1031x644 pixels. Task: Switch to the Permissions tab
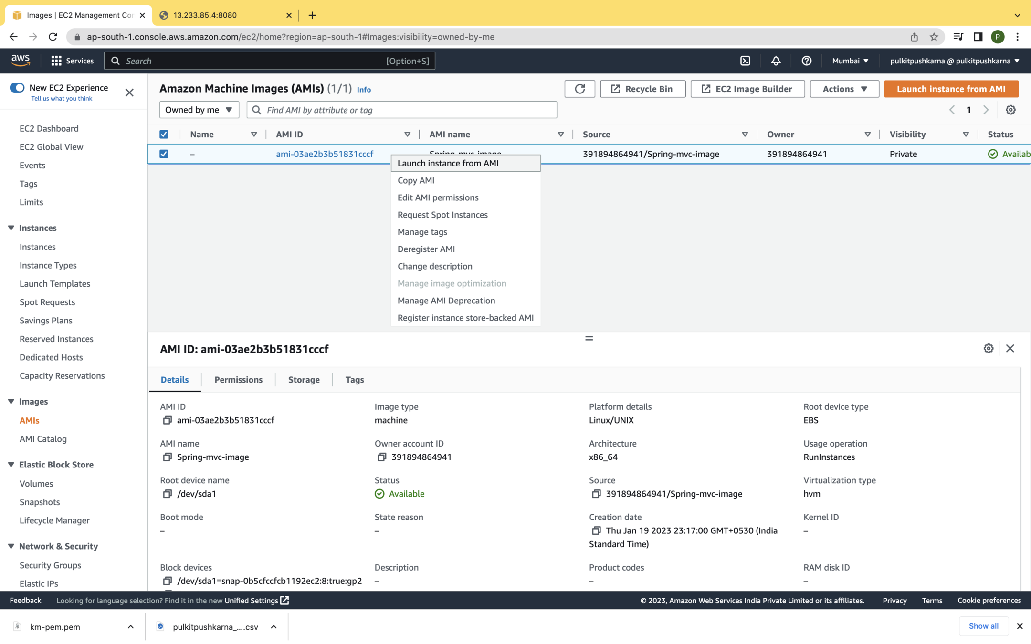click(x=238, y=380)
